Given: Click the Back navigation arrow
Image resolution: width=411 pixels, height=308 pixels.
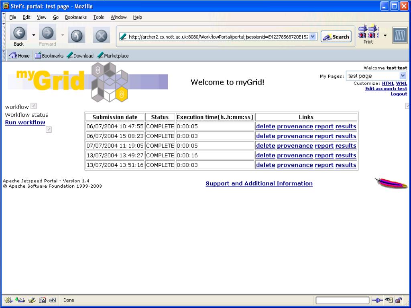Looking at the screenshot, I should 18,33.
